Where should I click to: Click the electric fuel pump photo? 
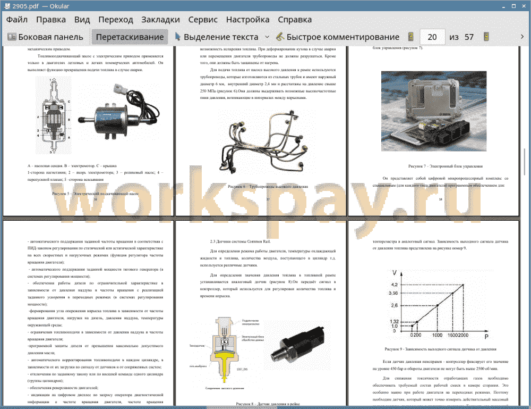coord(118,112)
